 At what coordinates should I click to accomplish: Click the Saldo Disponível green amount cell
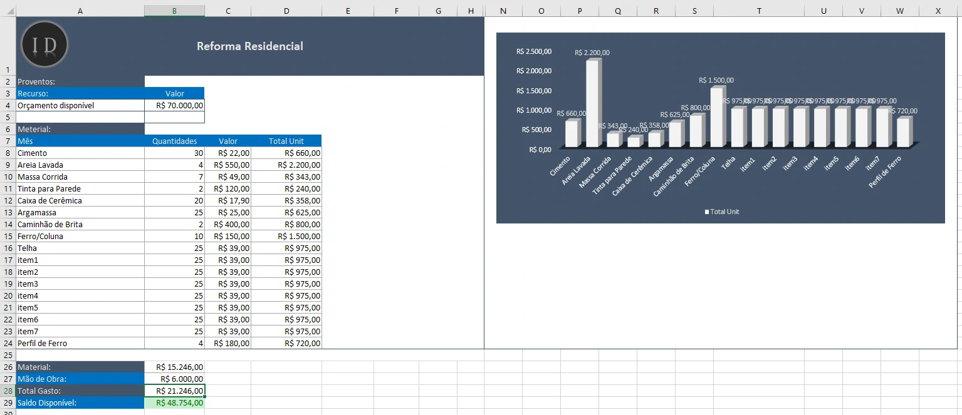pos(174,403)
